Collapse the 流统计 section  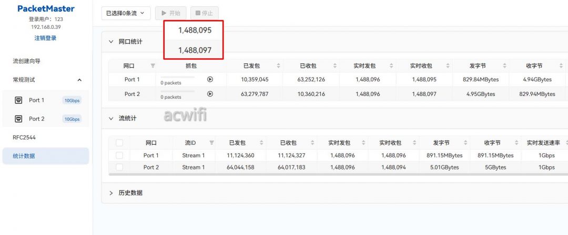coord(111,118)
